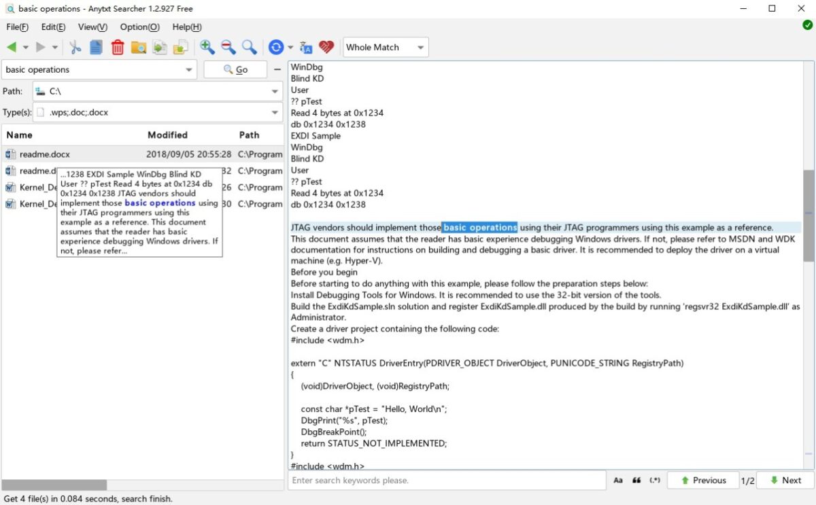Click the blue refresh index icon

coord(275,47)
